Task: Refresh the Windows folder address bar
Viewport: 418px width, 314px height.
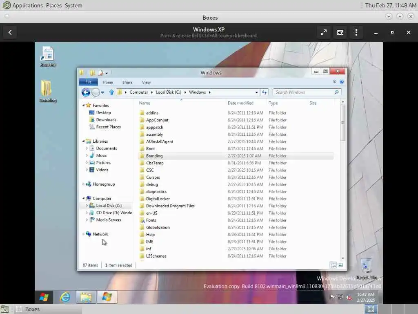Action: [264, 92]
